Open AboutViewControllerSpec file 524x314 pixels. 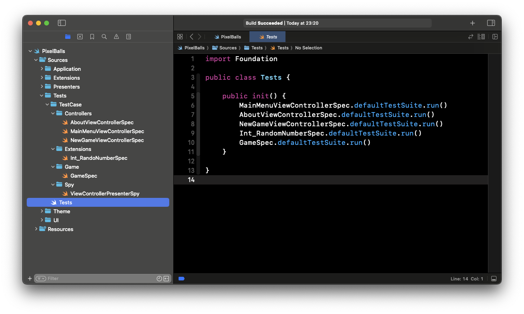[x=98, y=122]
